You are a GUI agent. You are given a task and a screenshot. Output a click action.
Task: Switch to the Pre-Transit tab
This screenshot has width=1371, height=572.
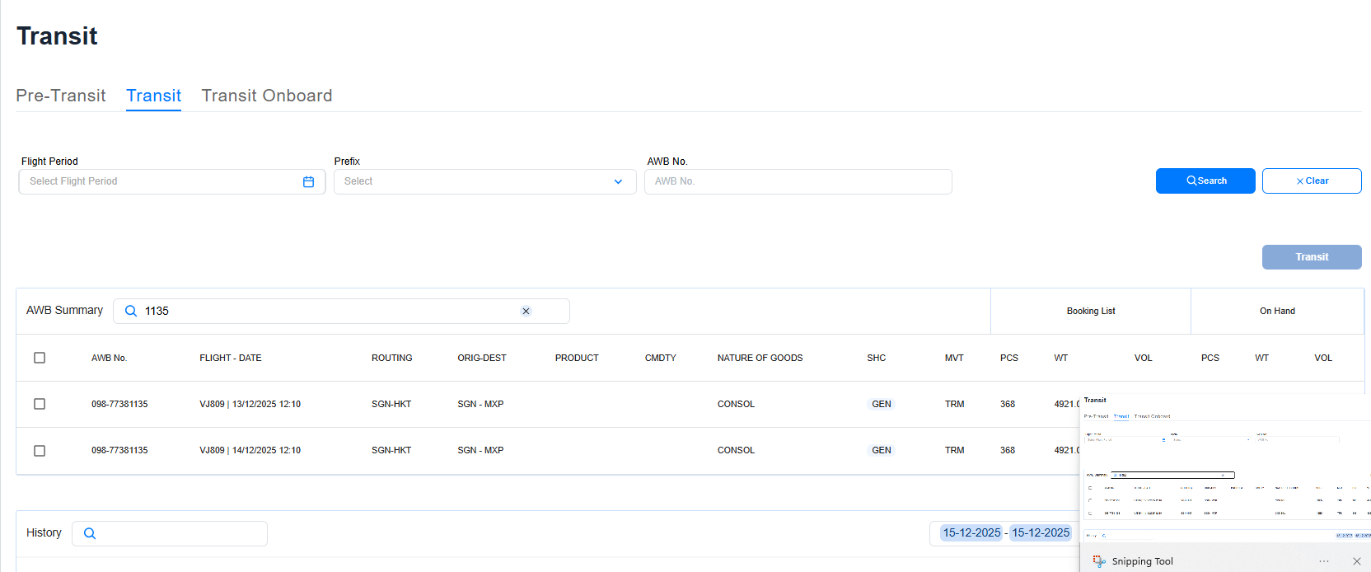[61, 96]
